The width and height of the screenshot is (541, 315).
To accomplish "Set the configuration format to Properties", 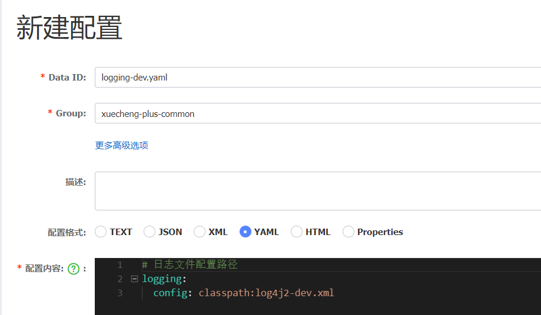I will coord(349,232).
